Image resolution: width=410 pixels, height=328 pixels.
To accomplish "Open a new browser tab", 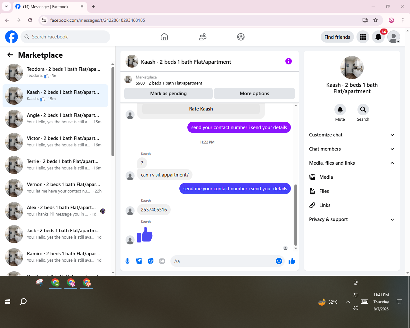I will [94, 6].
